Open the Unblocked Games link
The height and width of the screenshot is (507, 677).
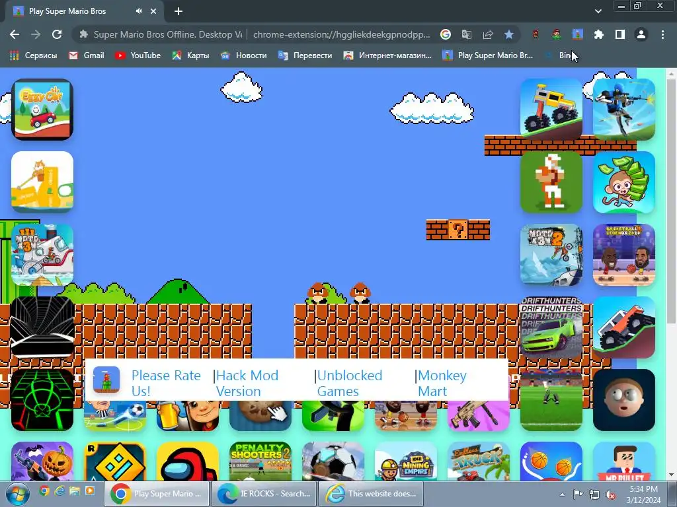[349, 384]
